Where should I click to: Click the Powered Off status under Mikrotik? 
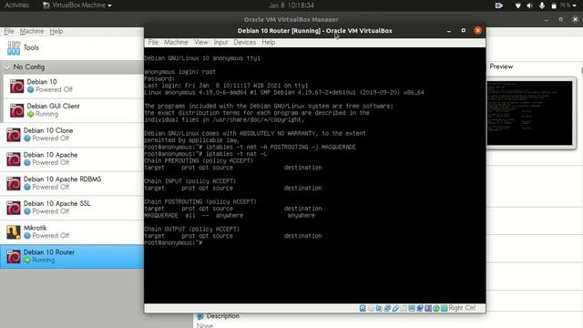click(x=51, y=236)
